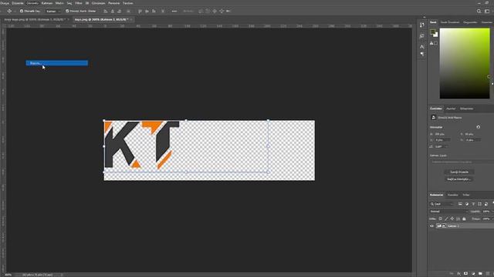Open the Normal blend mode dropdown
Image resolution: width=494 pixels, height=277 pixels.
448,212
